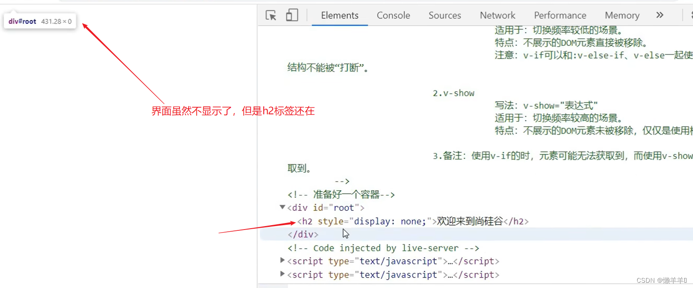The width and height of the screenshot is (693, 288).
Task: Click the 2.v-show comment heading
Action: [x=453, y=93]
